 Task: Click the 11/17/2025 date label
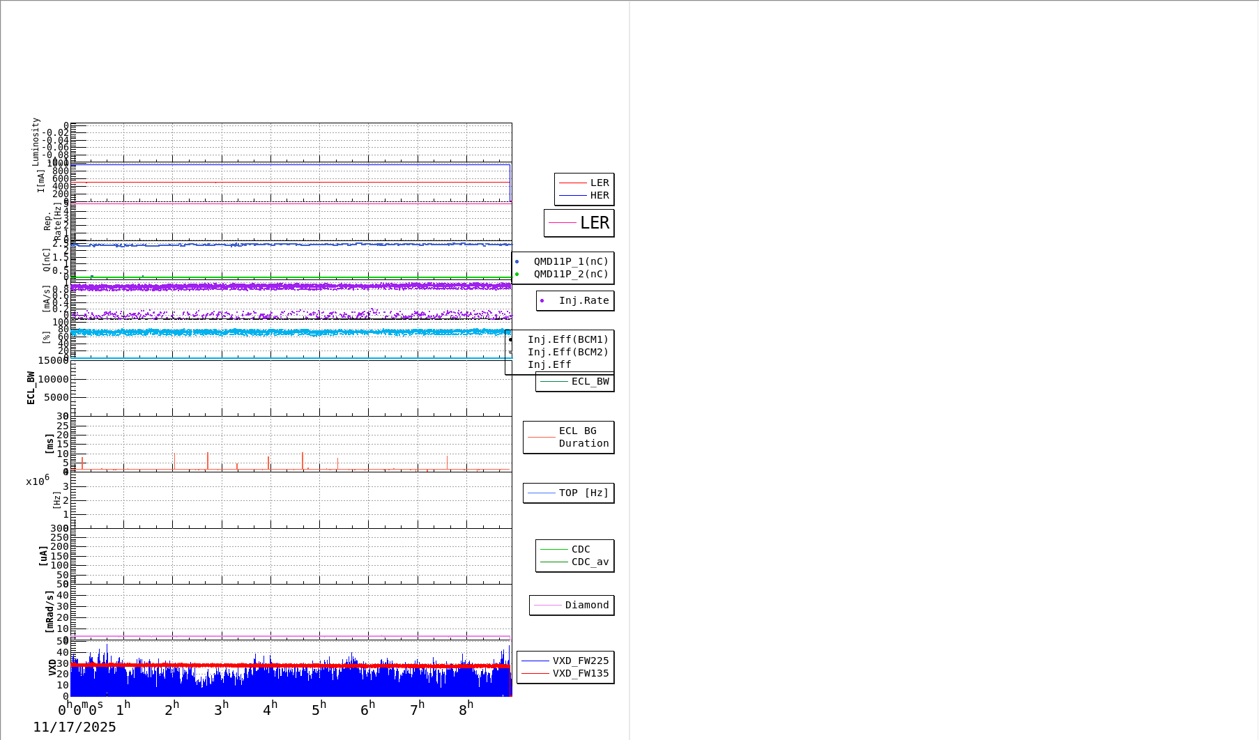75,727
